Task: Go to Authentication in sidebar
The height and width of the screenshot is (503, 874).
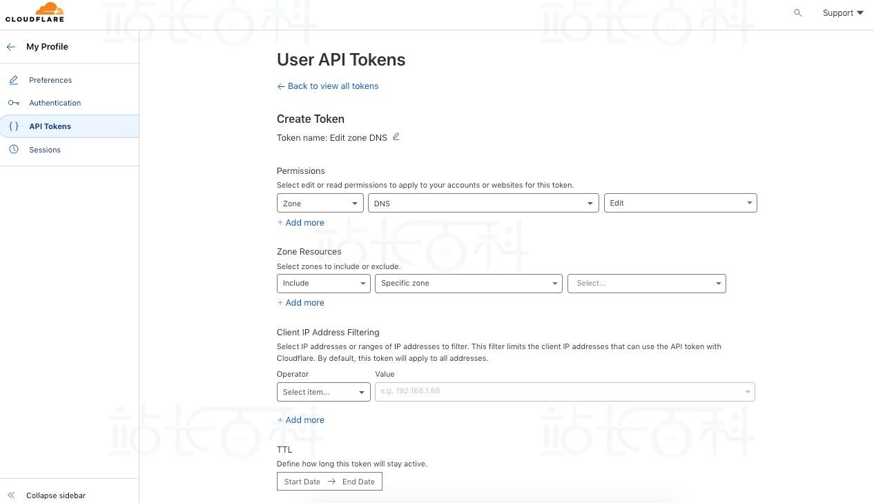Action: click(55, 103)
